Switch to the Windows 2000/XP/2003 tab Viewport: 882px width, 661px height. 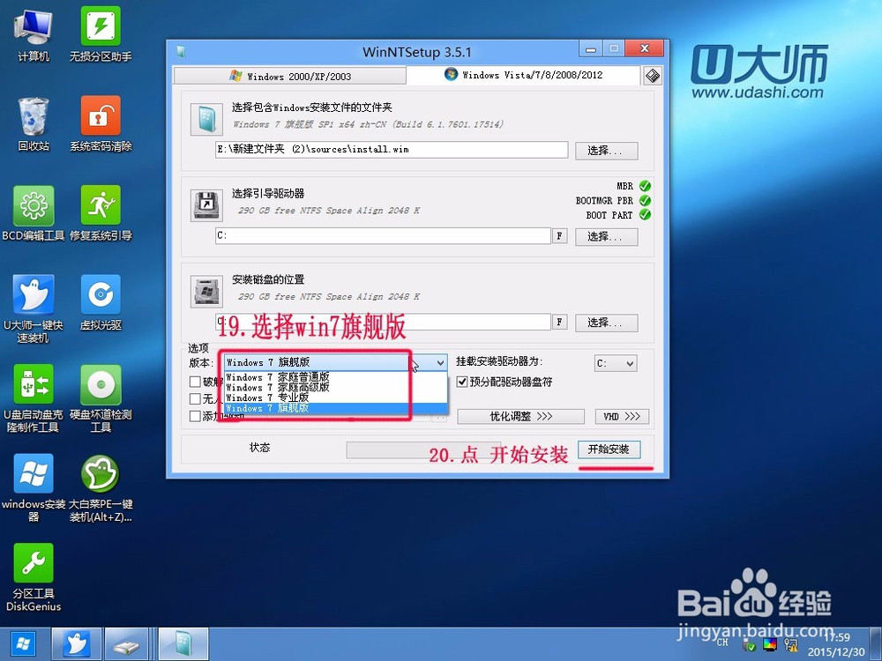pos(291,76)
